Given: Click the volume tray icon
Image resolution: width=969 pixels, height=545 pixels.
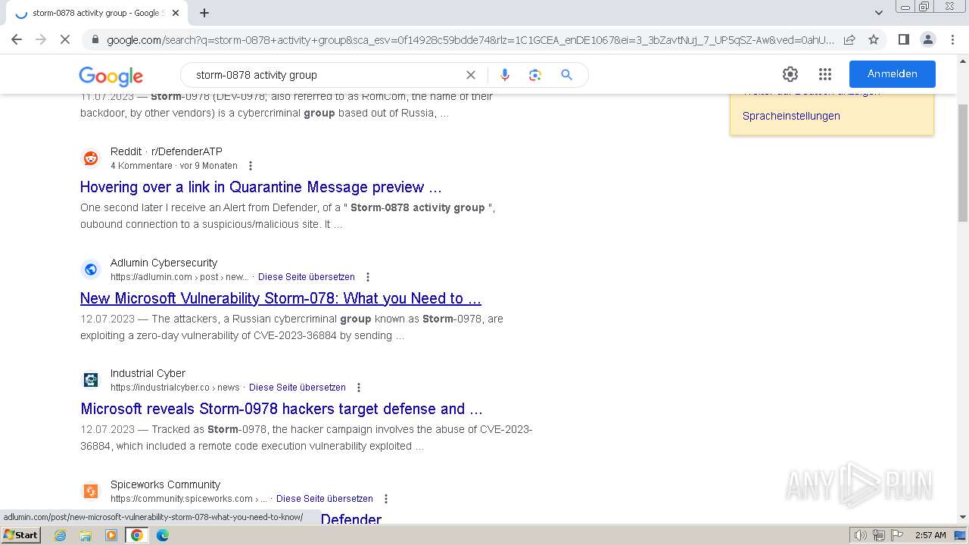Looking at the screenshot, I should (x=860, y=535).
